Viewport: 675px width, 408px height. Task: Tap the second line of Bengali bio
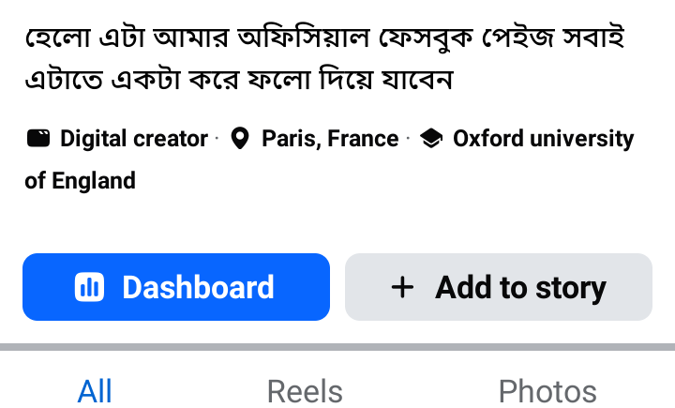click(x=239, y=81)
